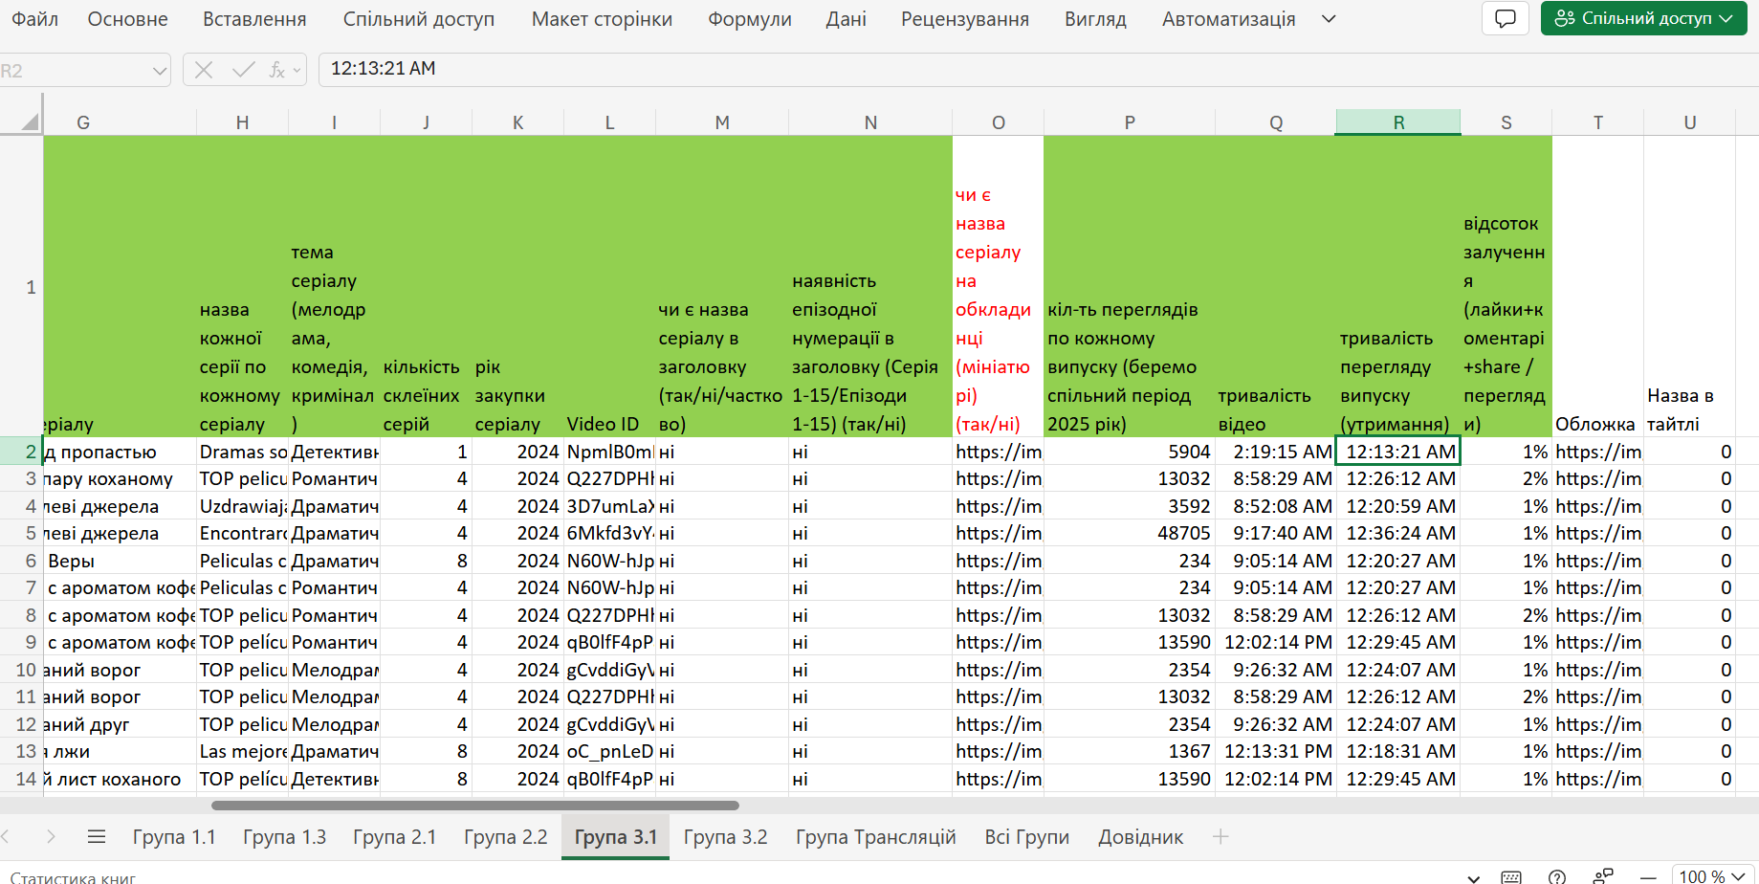Confirm entry with the checkmark icon
The height and width of the screenshot is (884, 1759).
(x=243, y=69)
